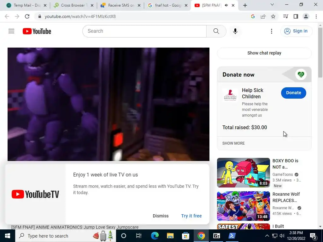
Task: Go back to previous page
Action: tap(7, 16)
